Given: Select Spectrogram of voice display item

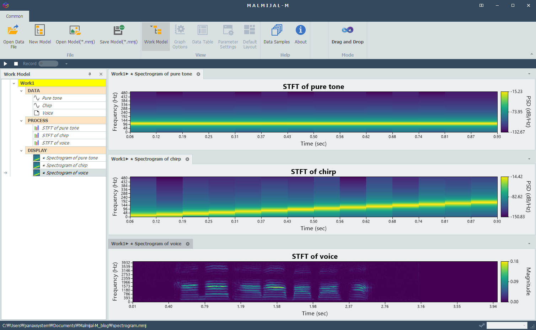Looking at the screenshot, I should (69, 173).
